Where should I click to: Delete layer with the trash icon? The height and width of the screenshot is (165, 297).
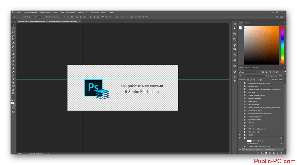(x=281, y=153)
